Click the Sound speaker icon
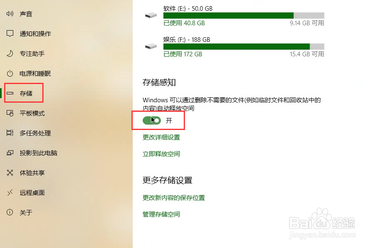 [x=10, y=14]
